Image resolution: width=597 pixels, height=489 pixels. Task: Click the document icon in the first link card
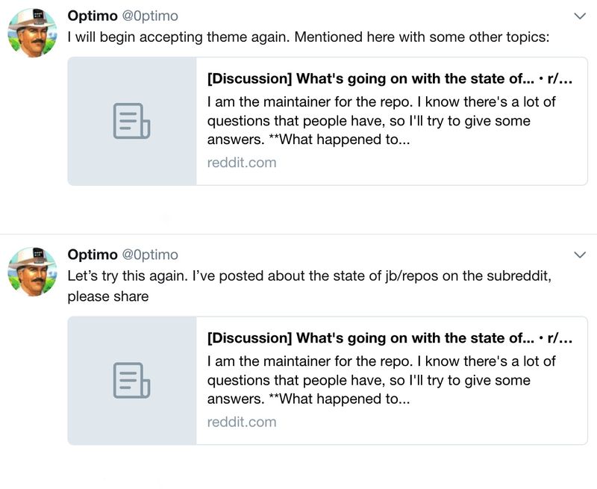132,121
